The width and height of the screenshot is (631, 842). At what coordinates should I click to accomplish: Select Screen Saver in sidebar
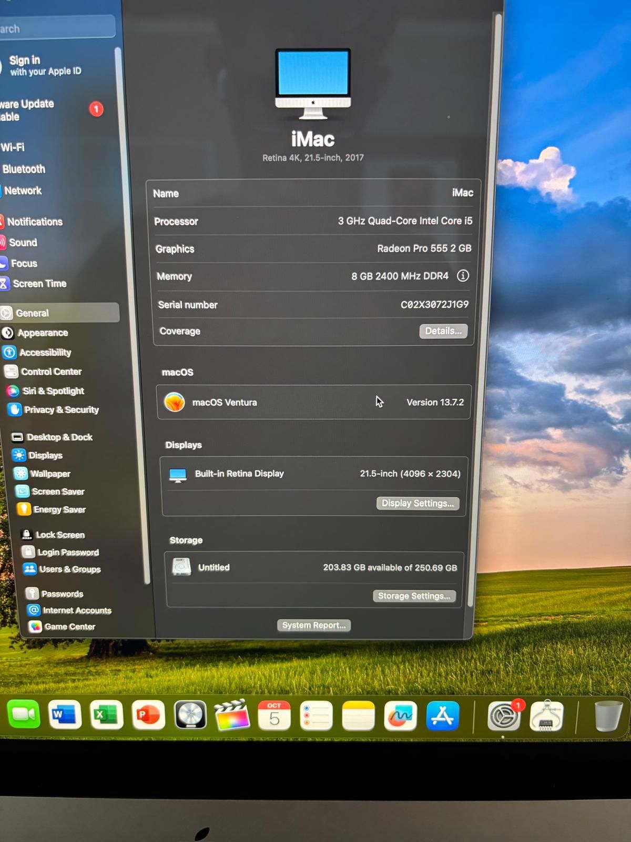tap(50, 492)
